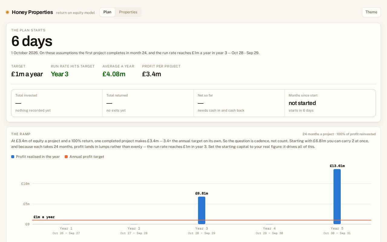The image size is (387, 242).
Task: Switch to the Plan tab
Action: coord(107,12)
